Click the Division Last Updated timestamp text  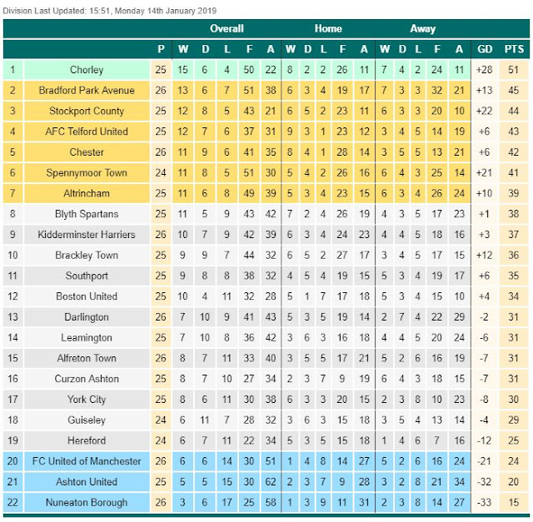pyautogui.click(x=109, y=11)
